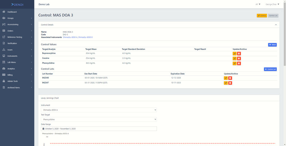This screenshot has height=146, width=286.
Task: Edit the Phencyclidine control value
Action: click(x=234, y=63)
